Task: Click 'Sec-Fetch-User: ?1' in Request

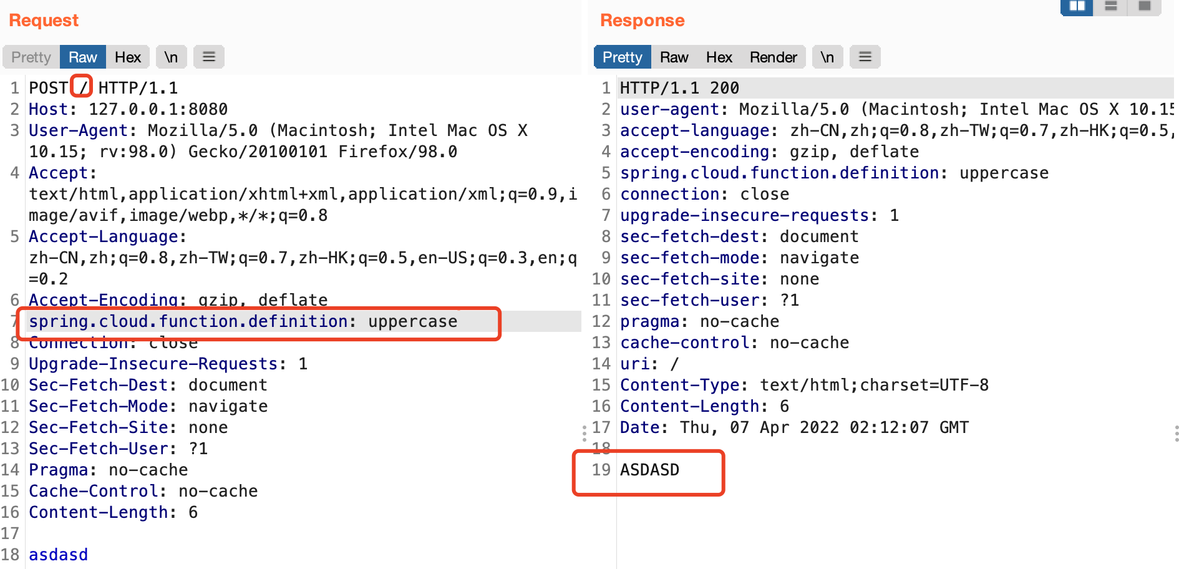Action: pos(119,449)
